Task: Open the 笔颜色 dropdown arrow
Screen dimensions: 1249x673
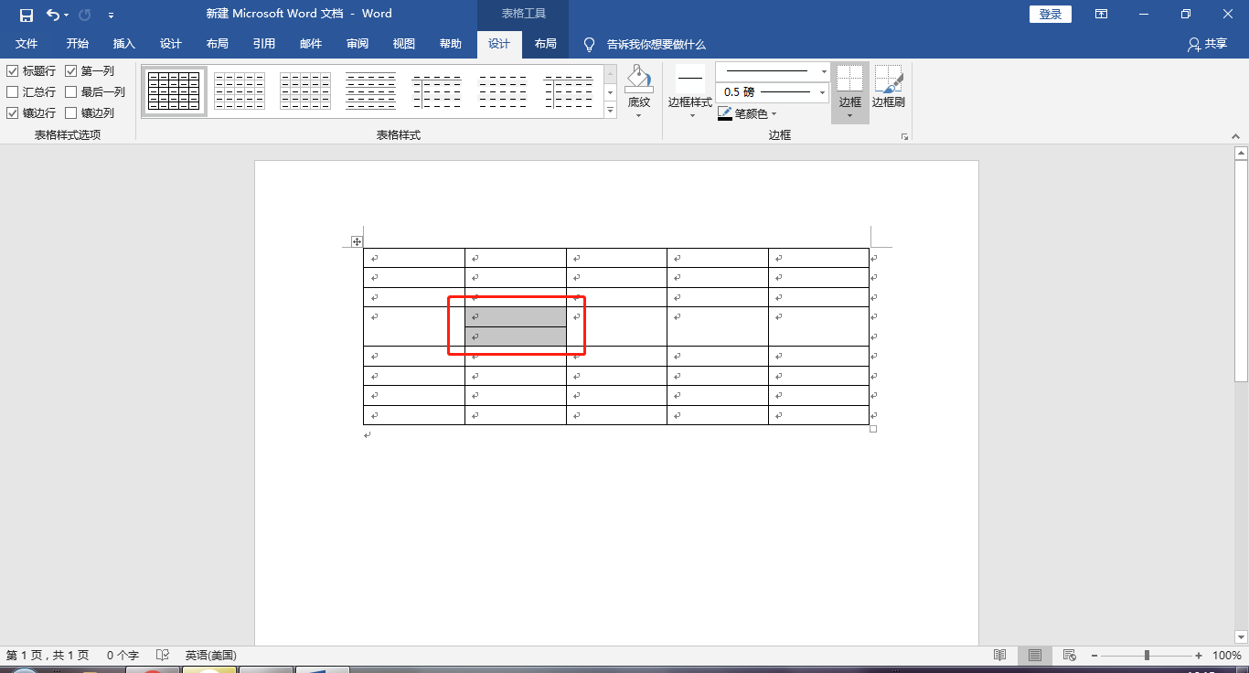Action: (774, 113)
